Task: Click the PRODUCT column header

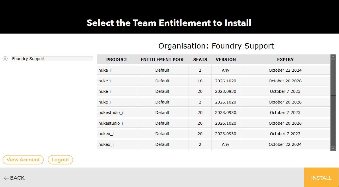Action: 117,60
